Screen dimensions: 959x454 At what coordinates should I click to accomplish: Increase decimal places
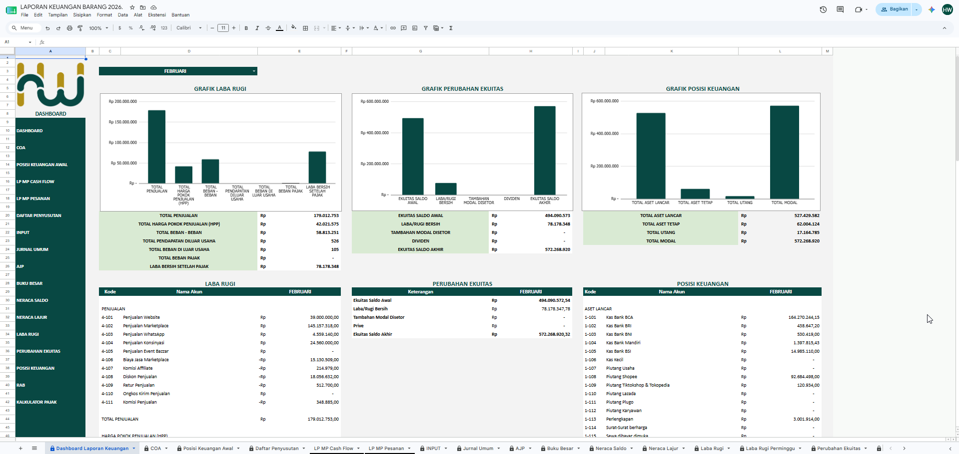tap(152, 28)
